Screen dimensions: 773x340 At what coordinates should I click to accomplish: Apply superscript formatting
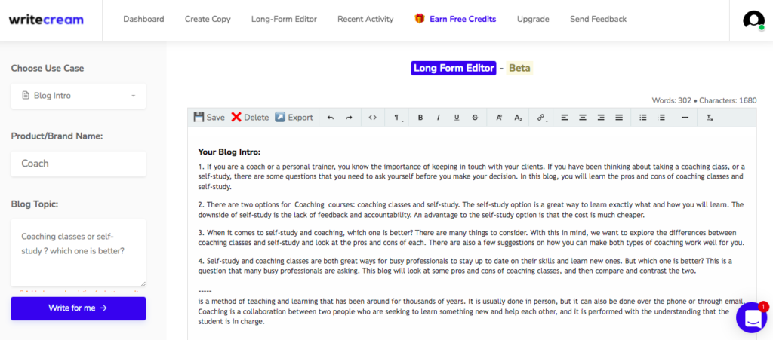pos(499,118)
